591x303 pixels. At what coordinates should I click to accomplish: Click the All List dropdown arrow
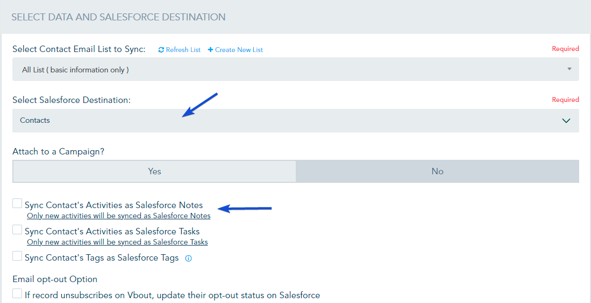click(569, 69)
